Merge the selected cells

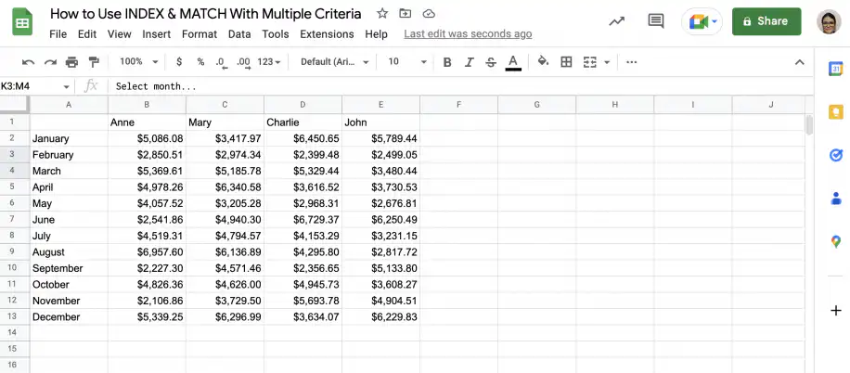(590, 62)
